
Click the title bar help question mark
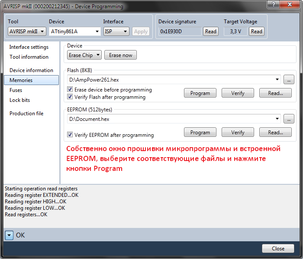pos(274,4)
